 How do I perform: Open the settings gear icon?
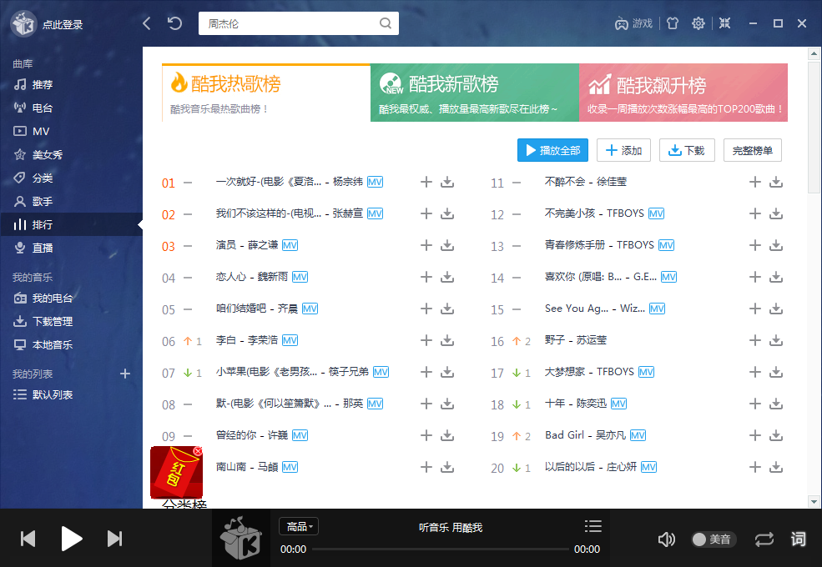tap(698, 23)
